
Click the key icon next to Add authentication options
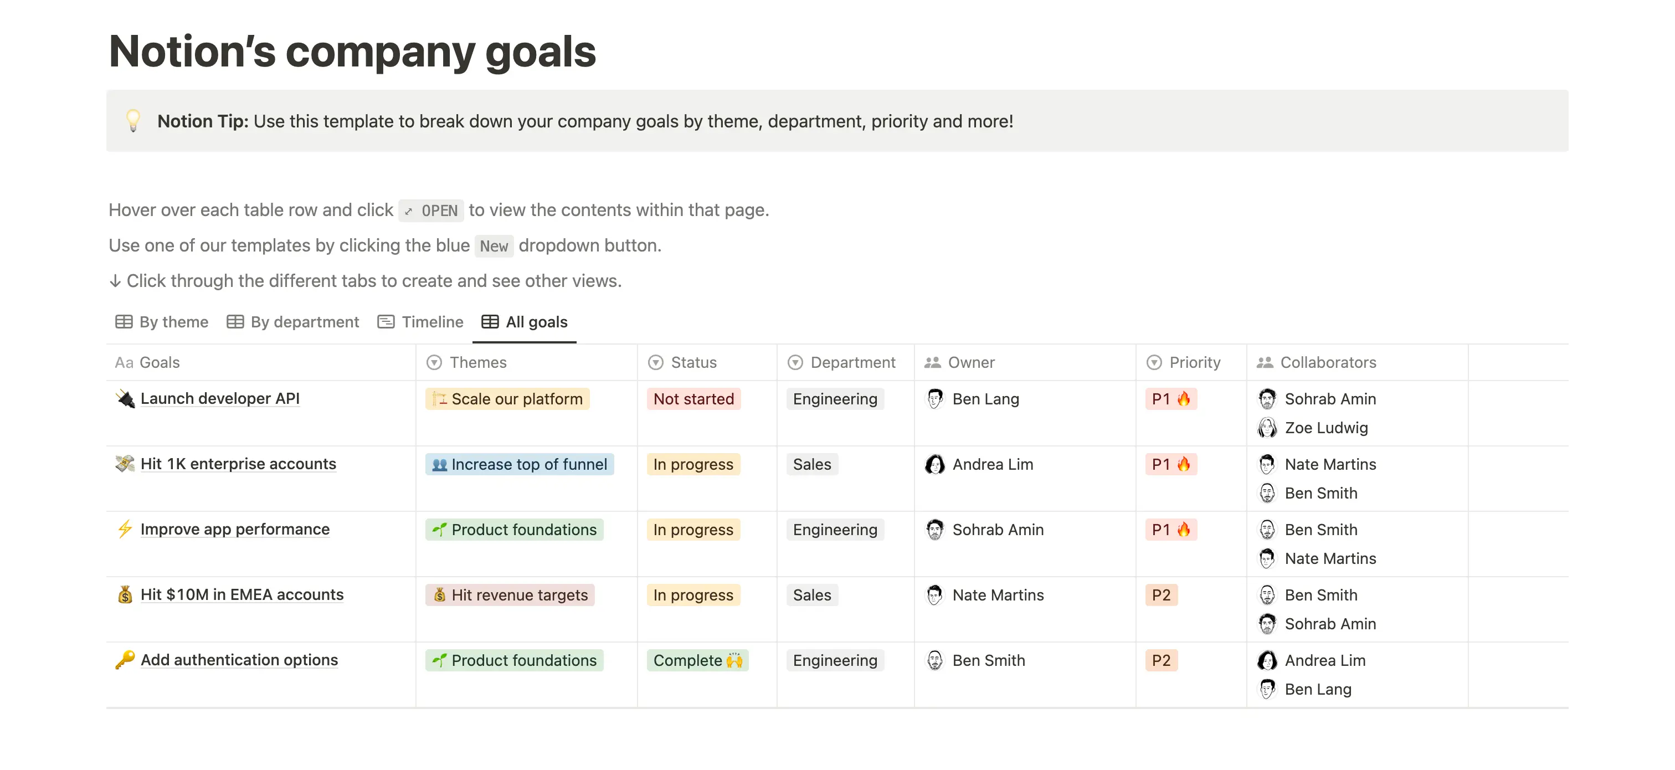point(124,660)
